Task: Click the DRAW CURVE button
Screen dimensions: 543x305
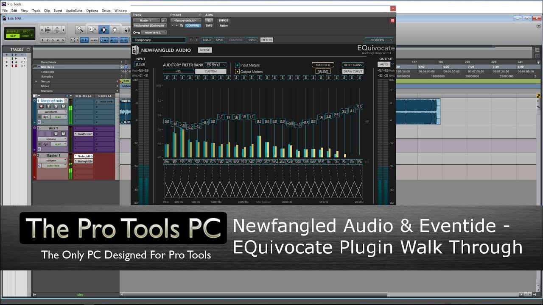Action: coord(353,72)
